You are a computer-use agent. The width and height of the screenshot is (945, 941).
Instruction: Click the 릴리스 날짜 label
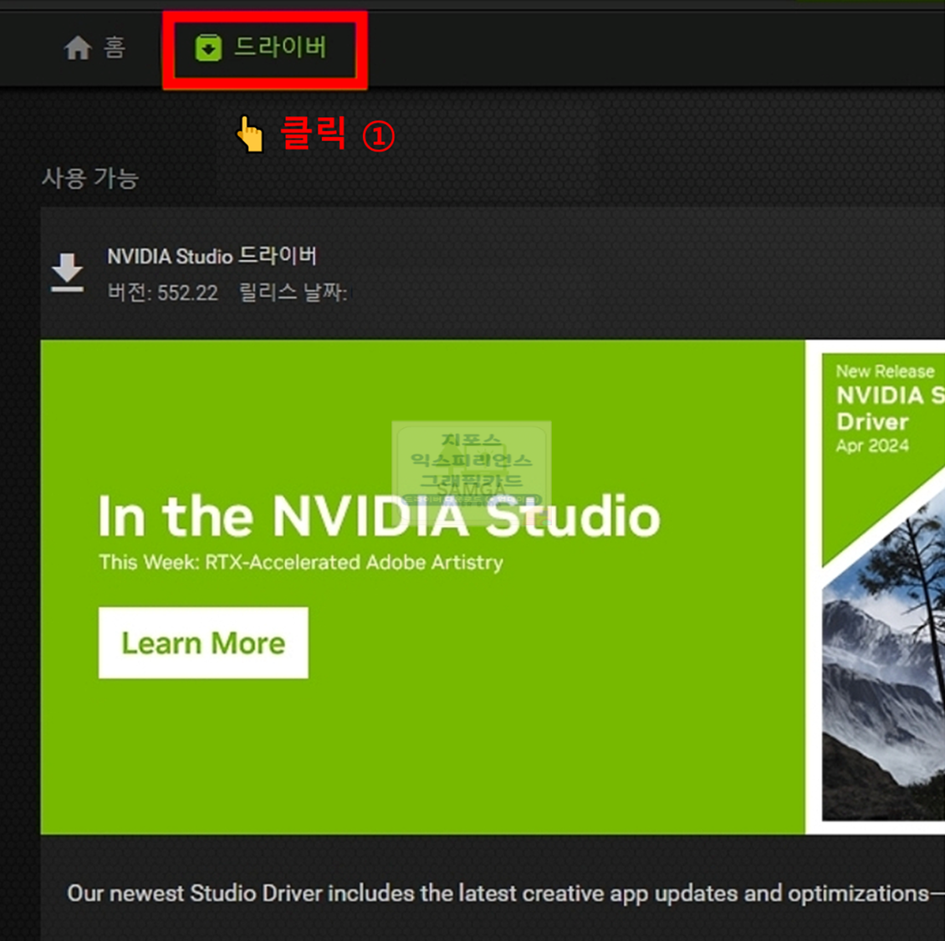point(293,293)
